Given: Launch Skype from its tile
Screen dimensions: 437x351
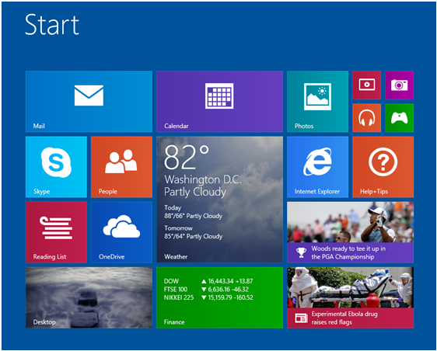Looking at the screenshot, I should pyautogui.click(x=56, y=167).
